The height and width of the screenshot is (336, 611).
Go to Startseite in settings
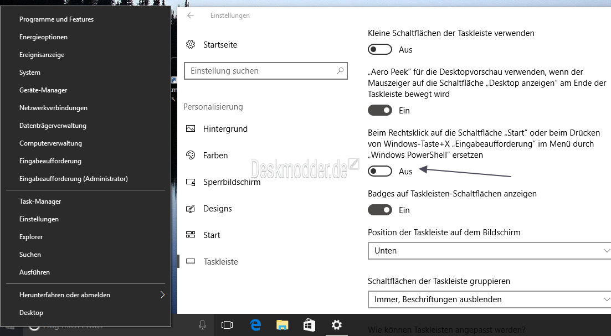coord(220,45)
